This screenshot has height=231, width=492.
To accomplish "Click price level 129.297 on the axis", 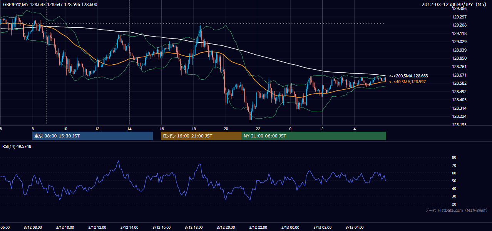I will (459, 17).
